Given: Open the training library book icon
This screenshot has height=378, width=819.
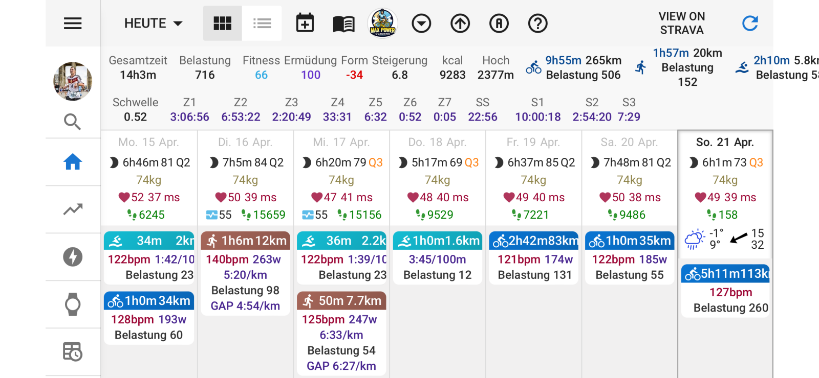Looking at the screenshot, I should pyautogui.click(x=343, y=23).
